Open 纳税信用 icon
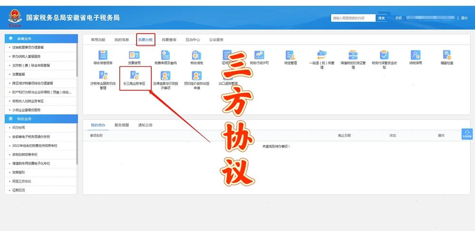This screenshot has width=475, height=237. (x=415, y=55)
